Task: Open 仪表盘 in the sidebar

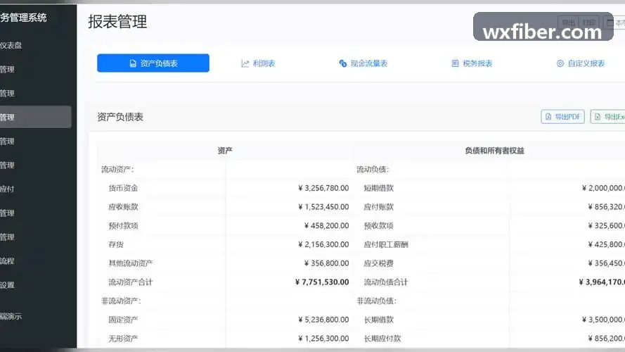Action: click(x=11, y=46)
